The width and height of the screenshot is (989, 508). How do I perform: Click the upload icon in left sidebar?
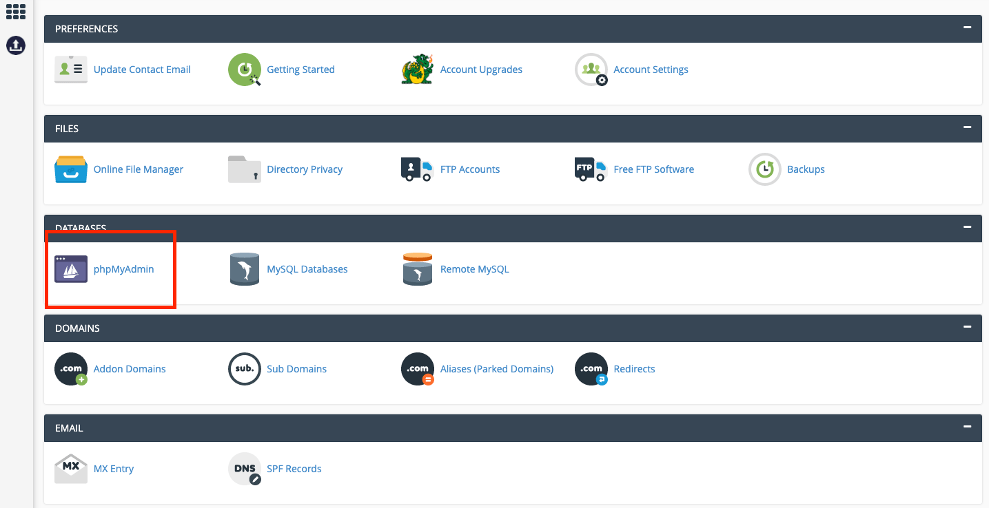[16, 45]
